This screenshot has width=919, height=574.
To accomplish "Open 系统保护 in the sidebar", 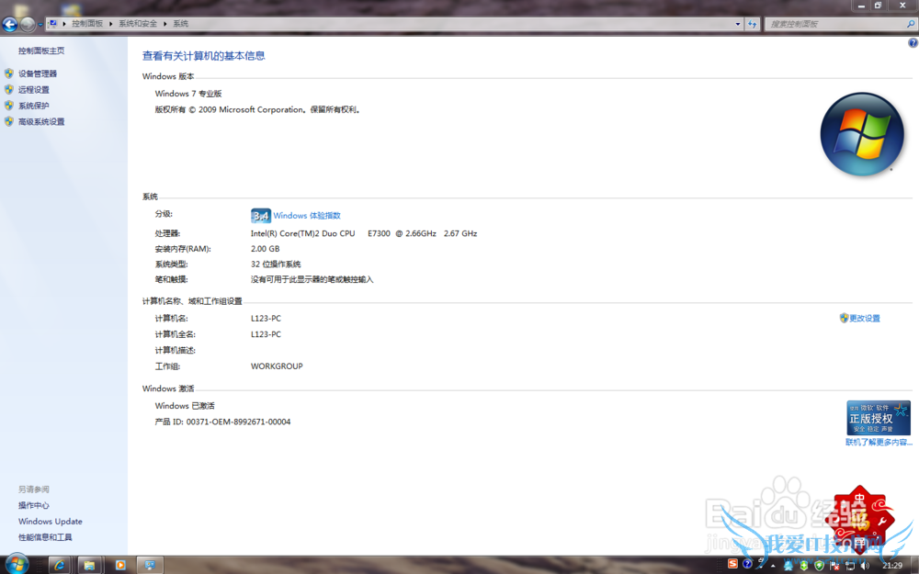I will 33,106.
